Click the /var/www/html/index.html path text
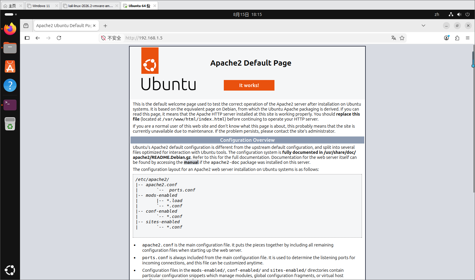The height and width of the screenshot is (280, 475). point(194,119)
